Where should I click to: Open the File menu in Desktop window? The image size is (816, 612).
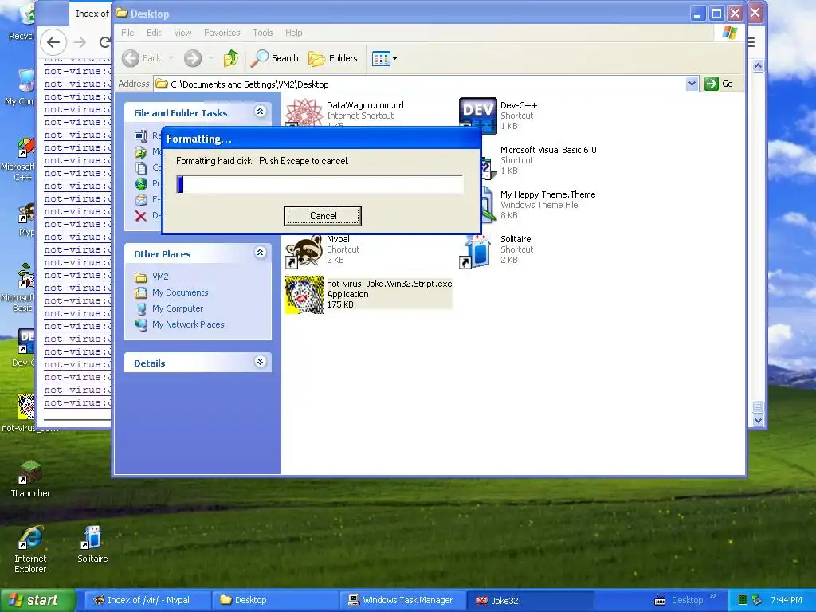click(127, 33)
